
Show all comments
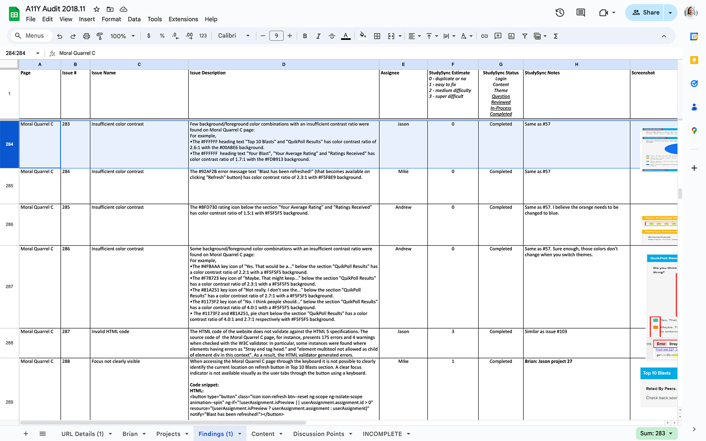(581, 13)
